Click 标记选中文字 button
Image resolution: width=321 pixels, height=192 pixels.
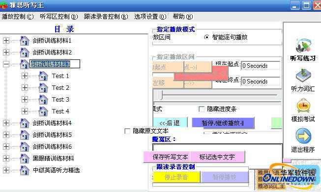coord(217,157)
